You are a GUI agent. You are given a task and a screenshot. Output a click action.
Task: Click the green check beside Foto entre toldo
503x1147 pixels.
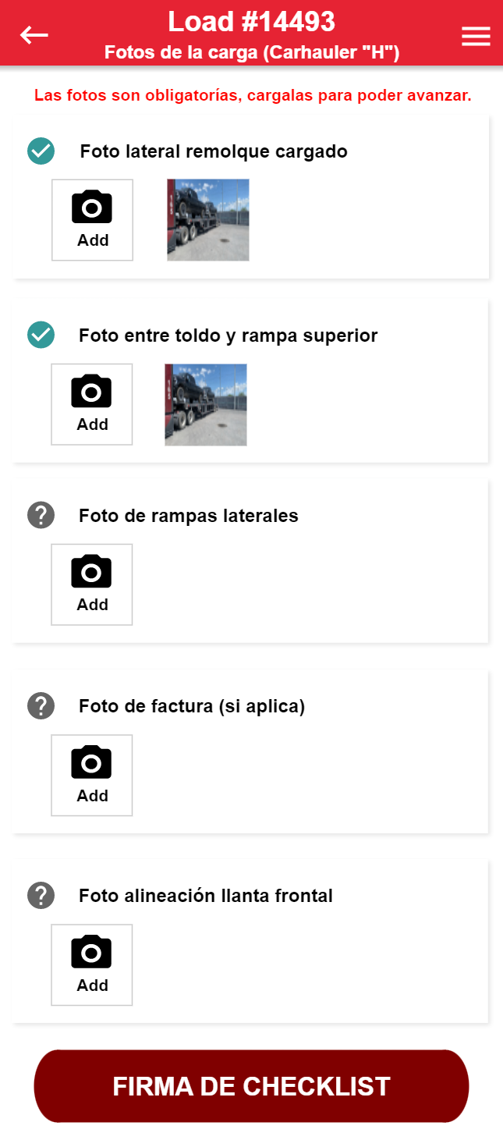coord(41,336)
